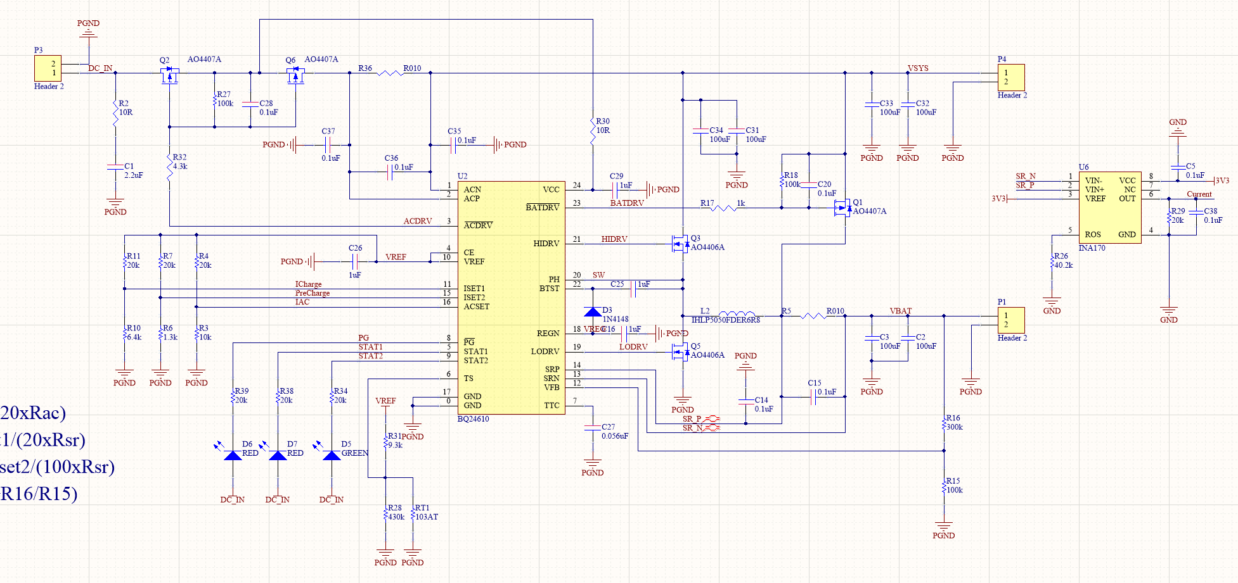The height and width of the screenshot is (583, 1238).
Task: Select the Q2 AO4407A MOSFET symbol
Action: coord(169,76)
